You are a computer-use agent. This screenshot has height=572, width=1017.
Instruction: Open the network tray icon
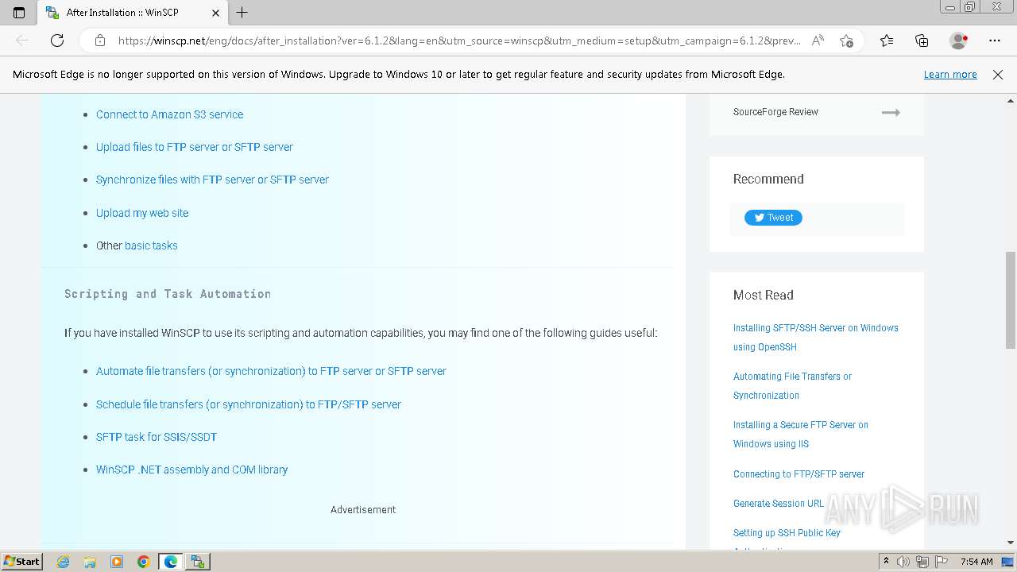[x=922, y=562]
